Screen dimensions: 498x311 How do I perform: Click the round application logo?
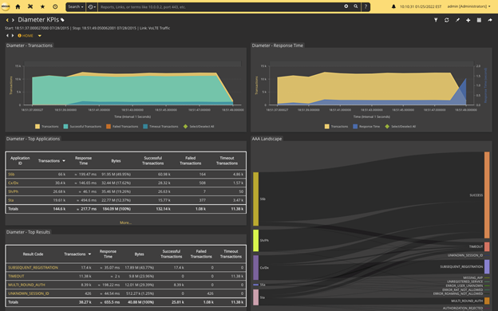6,6
